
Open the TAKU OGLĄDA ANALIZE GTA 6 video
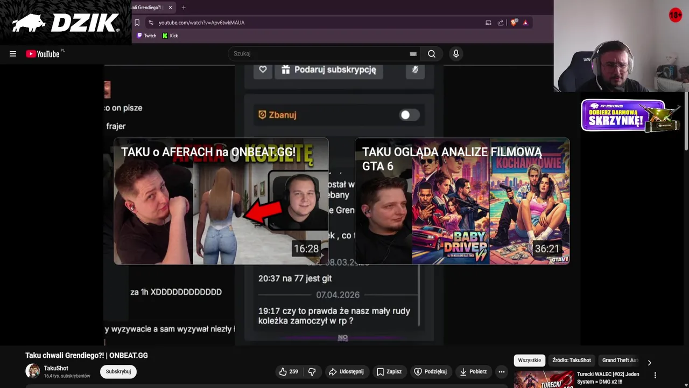click(462, 201)
